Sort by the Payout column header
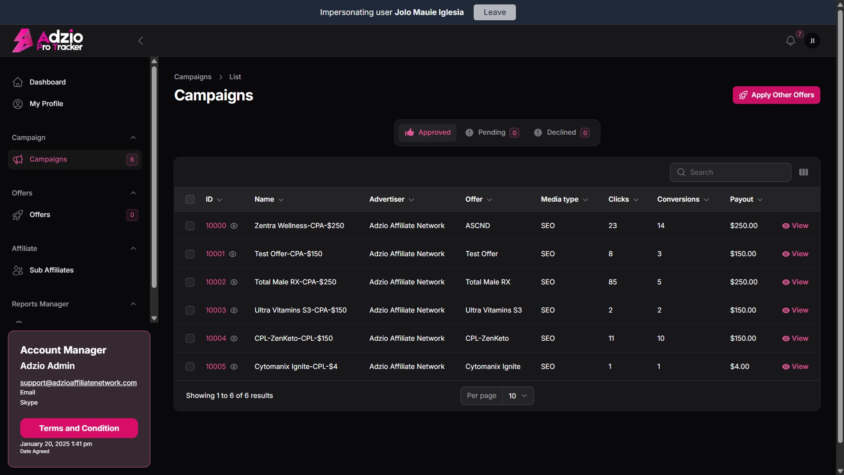This screenshot has width=844, height=475. coord(746,199)
